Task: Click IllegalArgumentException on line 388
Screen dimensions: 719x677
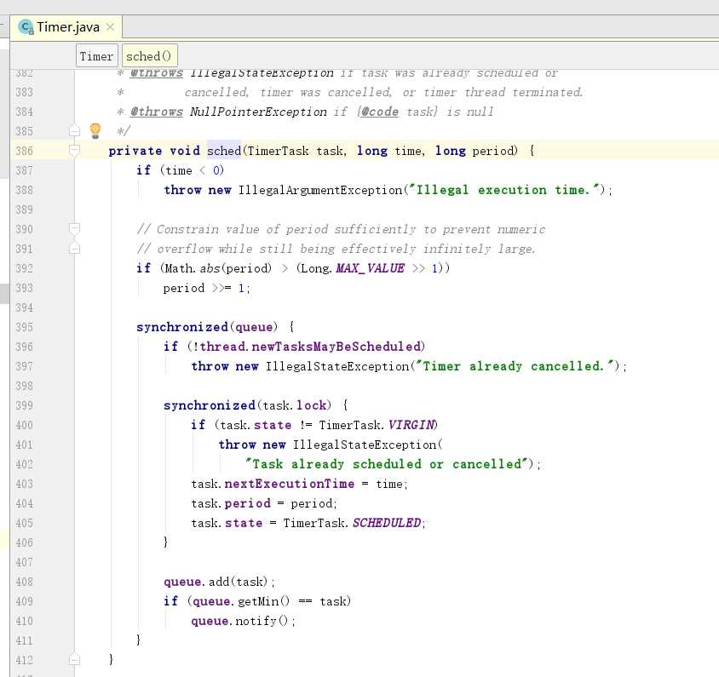Action: (x=320, y=190)
